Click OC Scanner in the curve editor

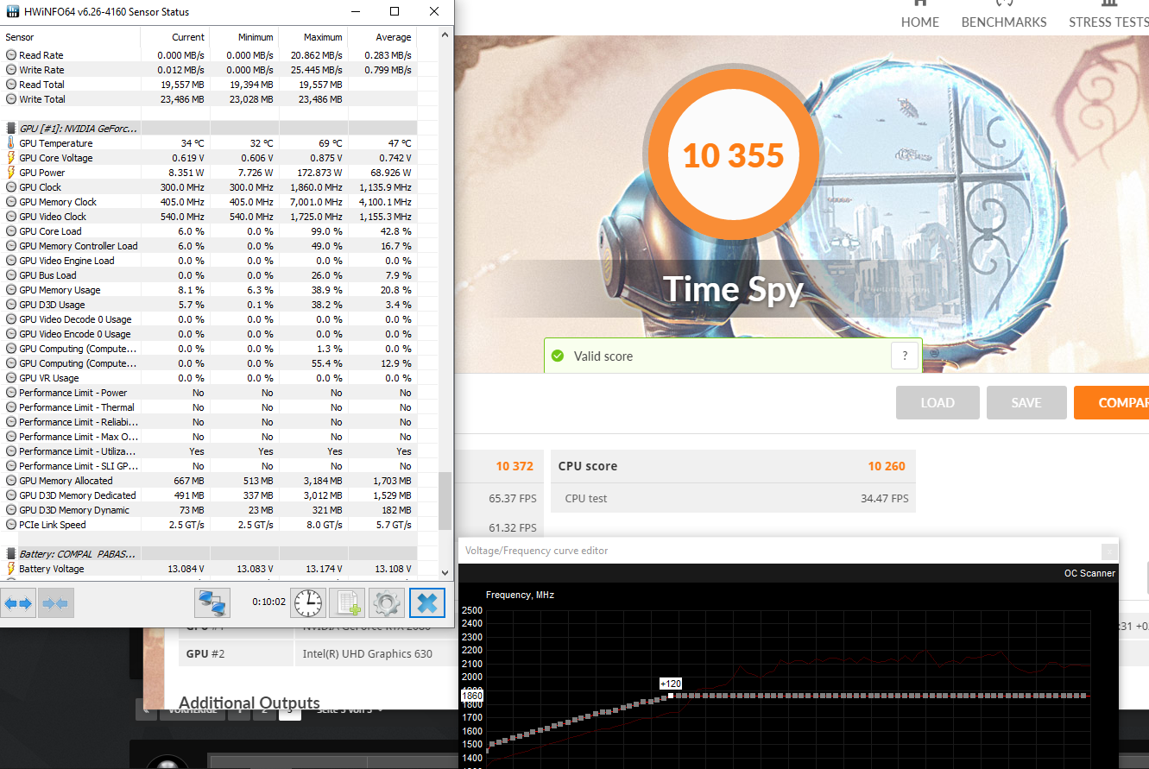(x=1089, y=573)
